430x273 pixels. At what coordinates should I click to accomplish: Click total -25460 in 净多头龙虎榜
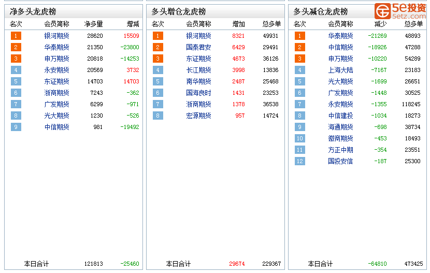click(130, 264)
